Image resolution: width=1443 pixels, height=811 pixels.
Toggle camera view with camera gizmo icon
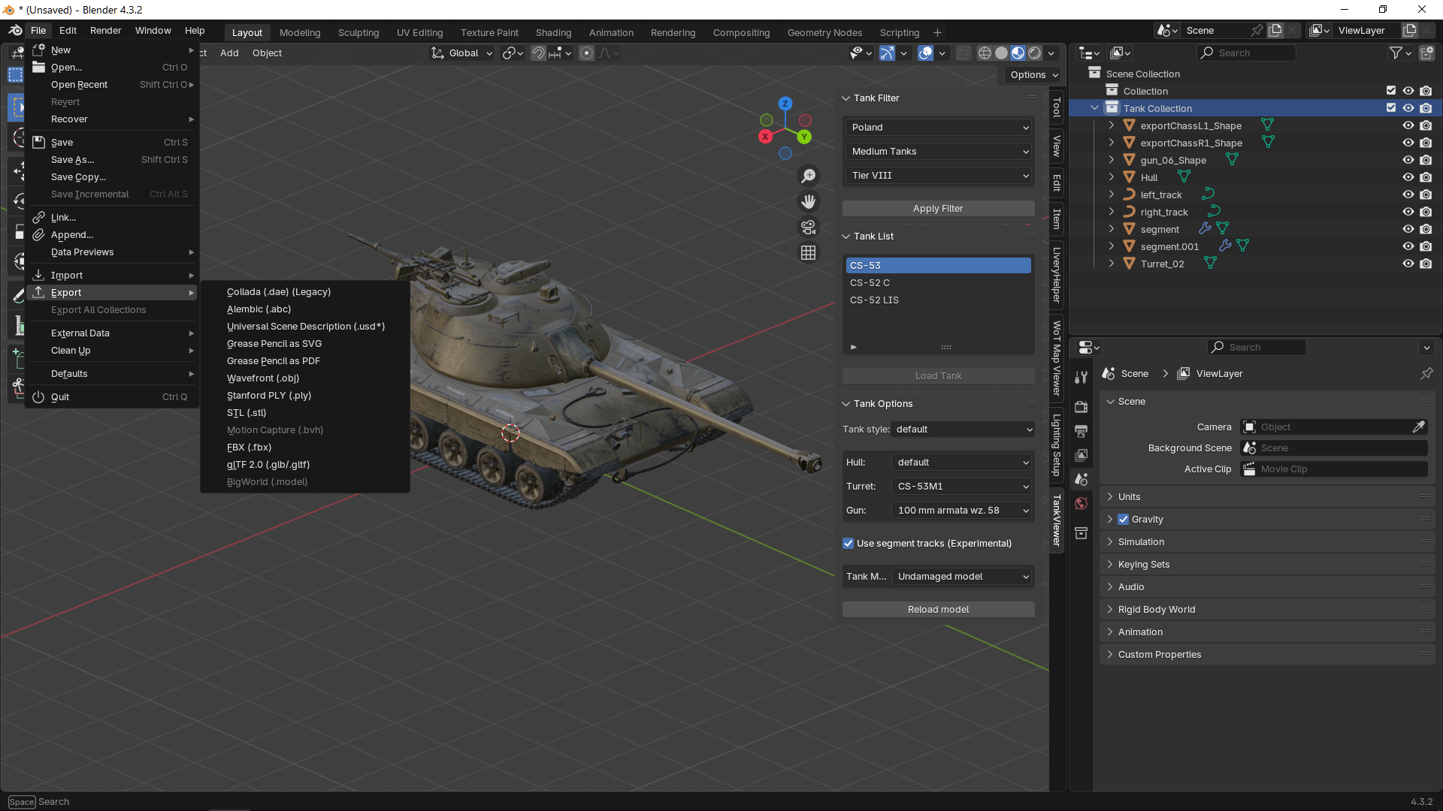click(x=809, y=226)
